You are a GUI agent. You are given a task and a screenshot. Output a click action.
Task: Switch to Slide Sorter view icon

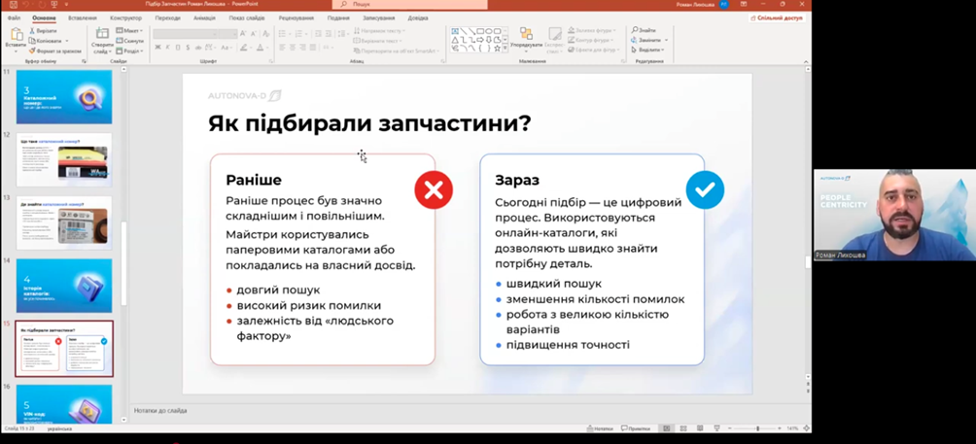(682, 428)
